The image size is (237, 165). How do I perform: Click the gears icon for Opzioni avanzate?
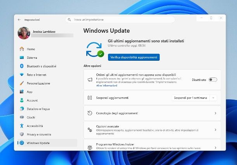click(x=90, y=130)
